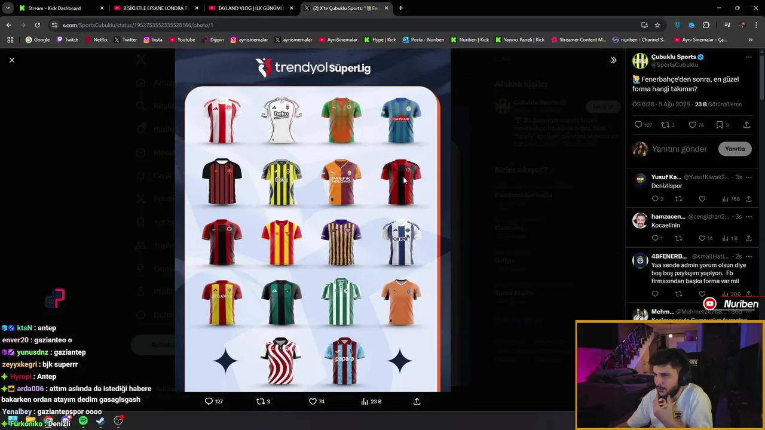Open Çubuklu Sports profile avatar
Viewport: 765px width, 430px height.
pyautogui.click(x=640, y=60)
